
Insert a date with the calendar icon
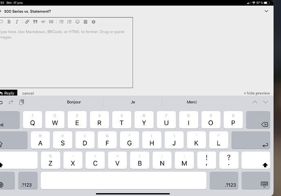coord(85,22)
